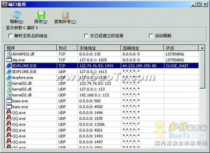Select the alg.exe window icon
The height and width of the screenshot is (153, 210).
pyautogui.click(x=9, y=60)
